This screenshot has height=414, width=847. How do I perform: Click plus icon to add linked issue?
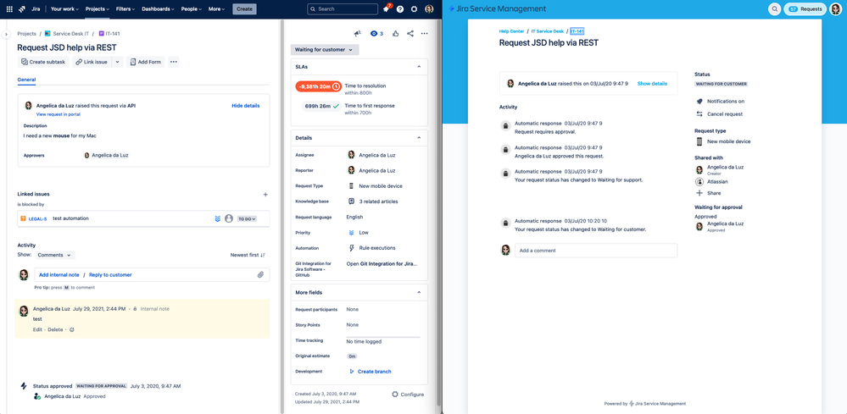(265, 194)
